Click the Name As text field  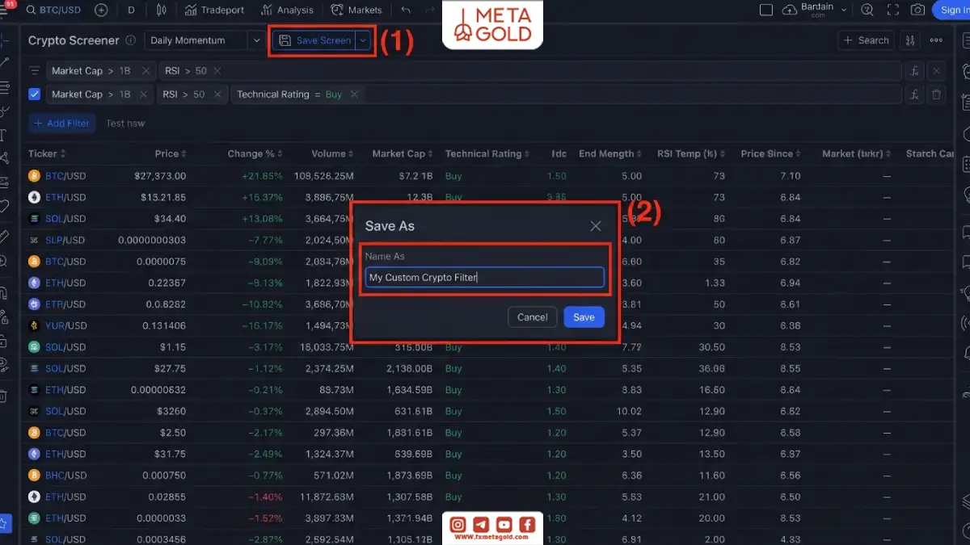coord(484,277)
